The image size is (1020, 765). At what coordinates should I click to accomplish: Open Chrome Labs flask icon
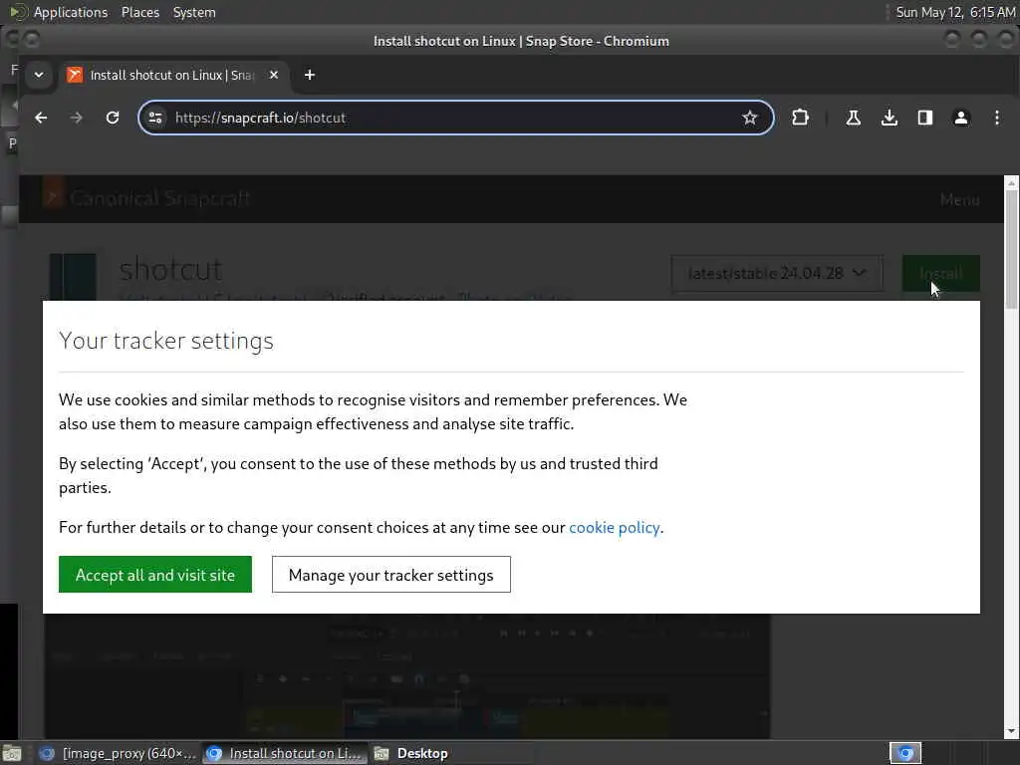(x=854, y=118)
